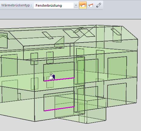Select the second thermal bridge edge icon
The height and width of the screenshot is (131, 141).
[x=91, y=5]
